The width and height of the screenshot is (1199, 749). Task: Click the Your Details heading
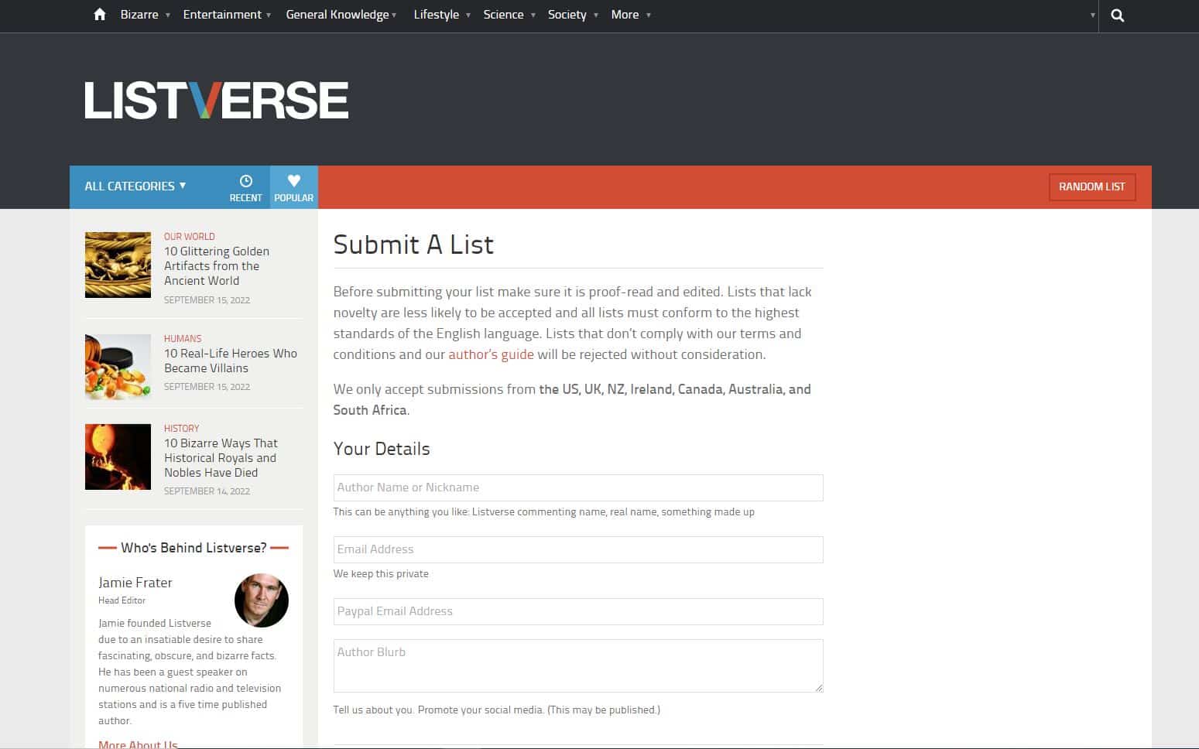[x=382, y=449]
